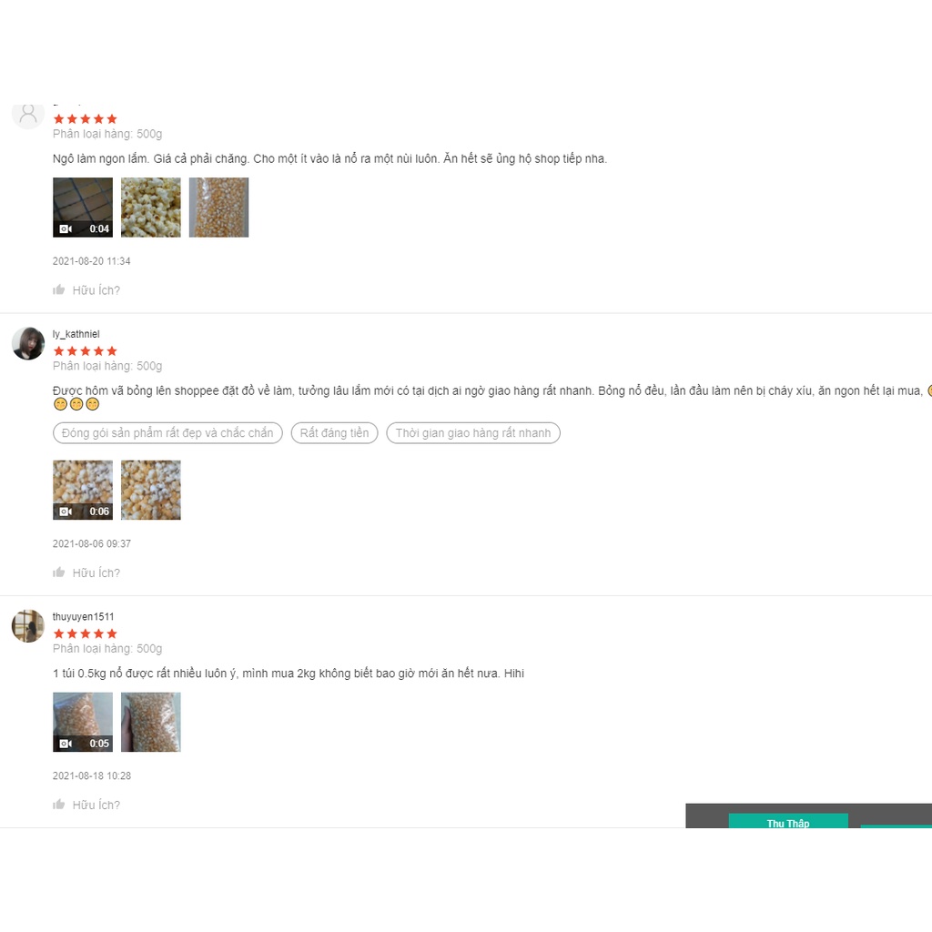Click the green 'Thu Thập' button
Screen dimensions: 932x932
coord(788,821)
